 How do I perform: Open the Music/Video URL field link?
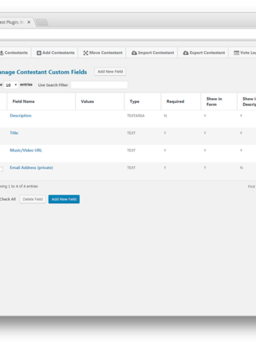click(x=26, y=150)
